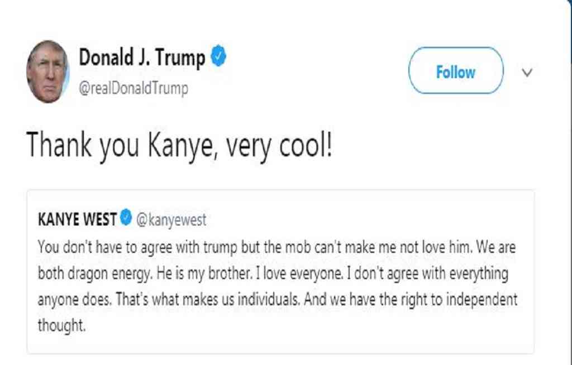This screenshot has width=572, height=365.
Task: Open the KANYE WEST display name
Action: 77,220
